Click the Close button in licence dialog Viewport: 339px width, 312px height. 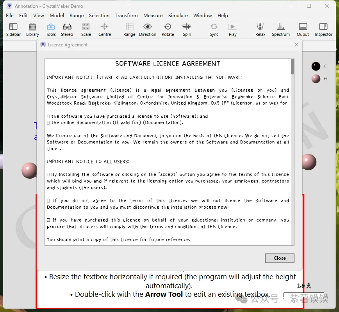coord(280,258)
